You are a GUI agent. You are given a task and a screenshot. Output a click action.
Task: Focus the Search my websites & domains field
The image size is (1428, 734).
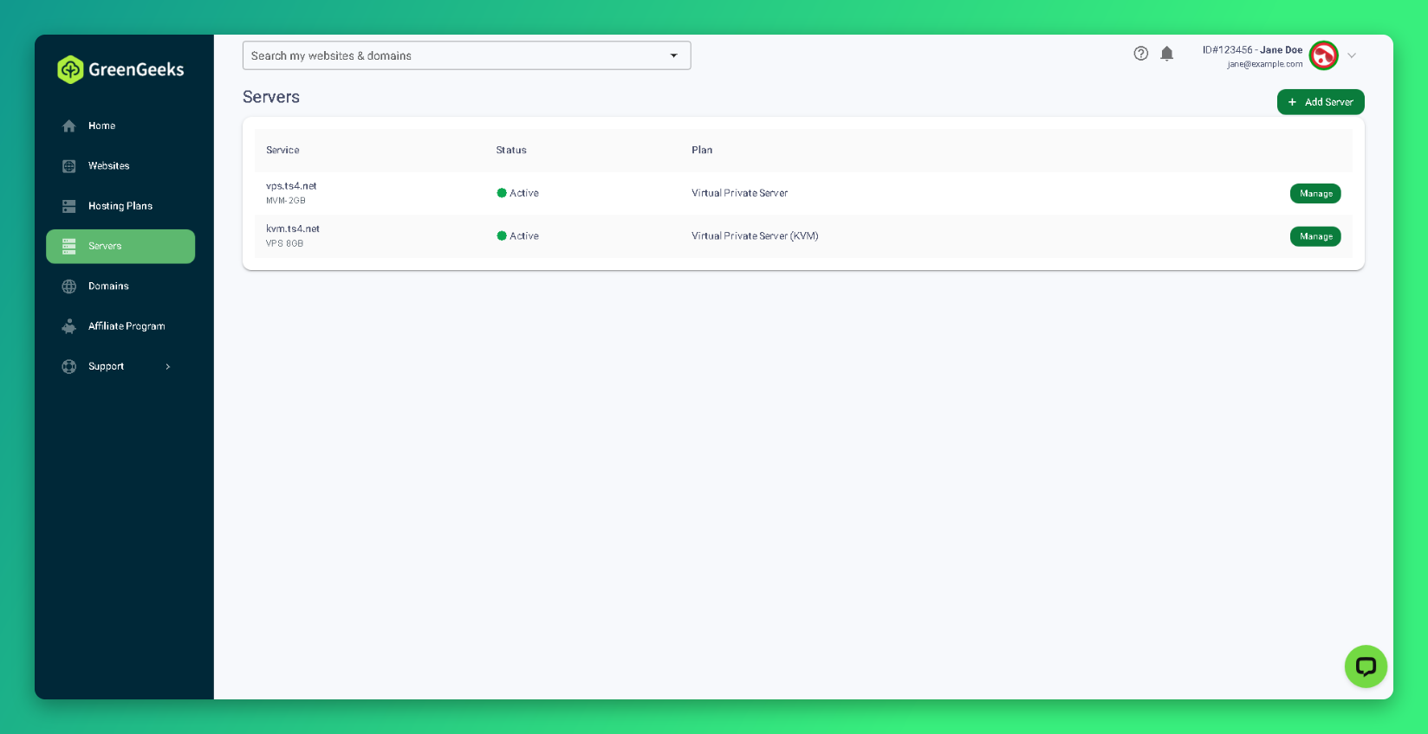466,55
